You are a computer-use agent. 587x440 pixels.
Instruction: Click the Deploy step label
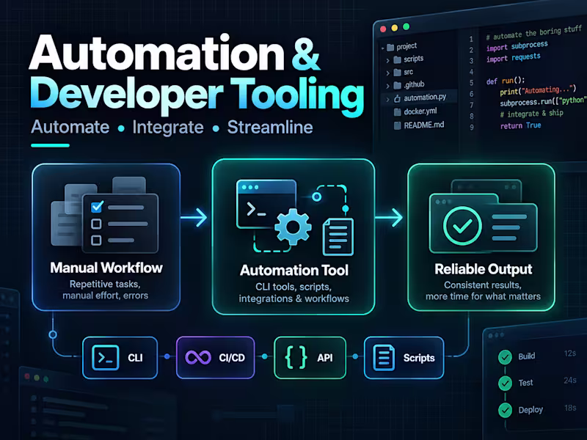coord(531,410)
